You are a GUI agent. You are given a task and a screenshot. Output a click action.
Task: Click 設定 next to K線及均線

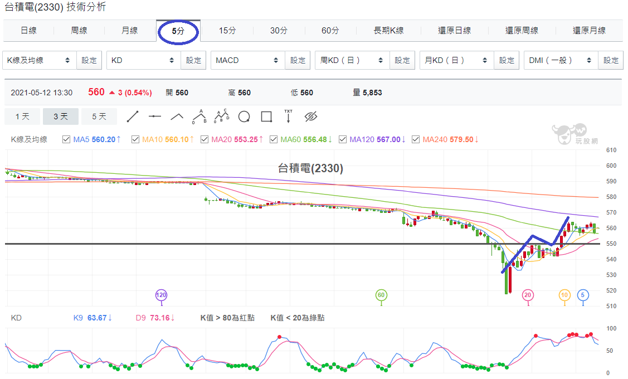pos(89,61)
